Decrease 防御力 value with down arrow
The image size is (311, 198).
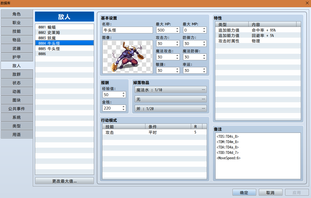204,45
